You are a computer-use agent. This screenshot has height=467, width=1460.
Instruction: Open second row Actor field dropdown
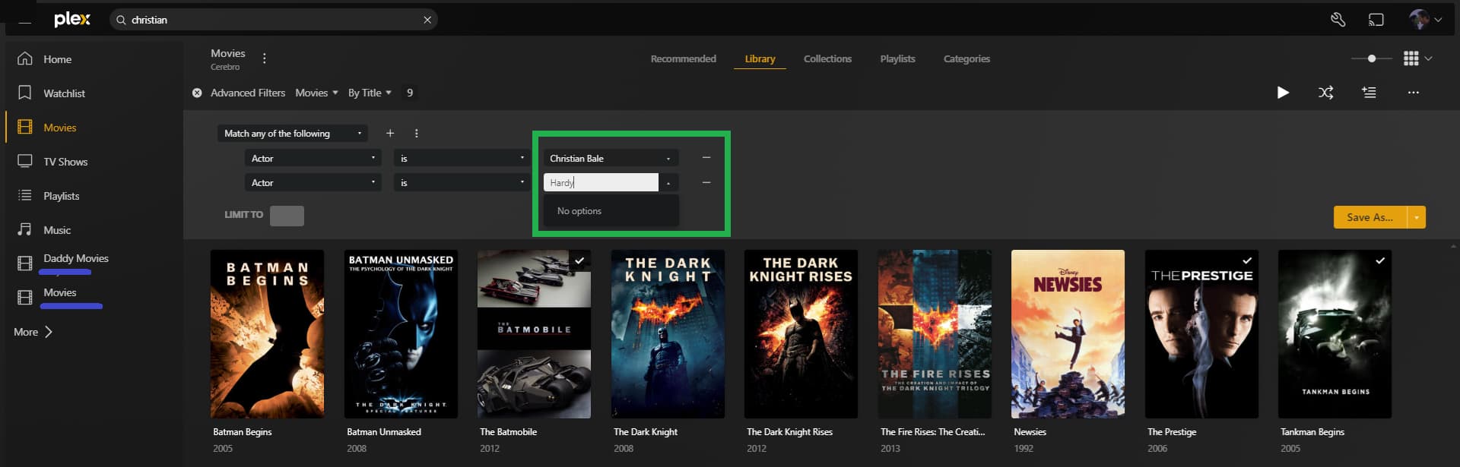click(x=313, y=182)
